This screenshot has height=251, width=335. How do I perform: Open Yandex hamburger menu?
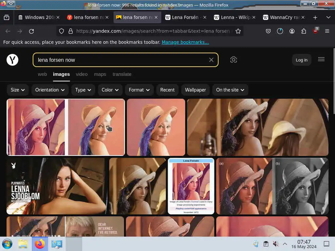coord(321,59)
